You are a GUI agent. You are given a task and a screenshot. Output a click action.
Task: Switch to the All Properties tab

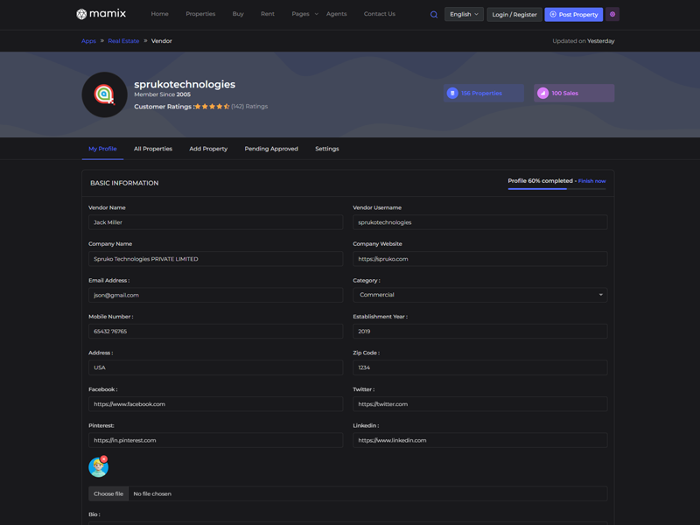(153, 149)
